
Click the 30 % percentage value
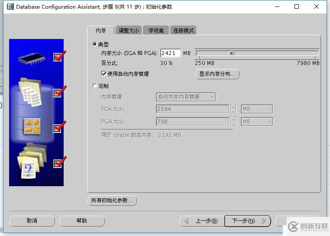point(166,63)
